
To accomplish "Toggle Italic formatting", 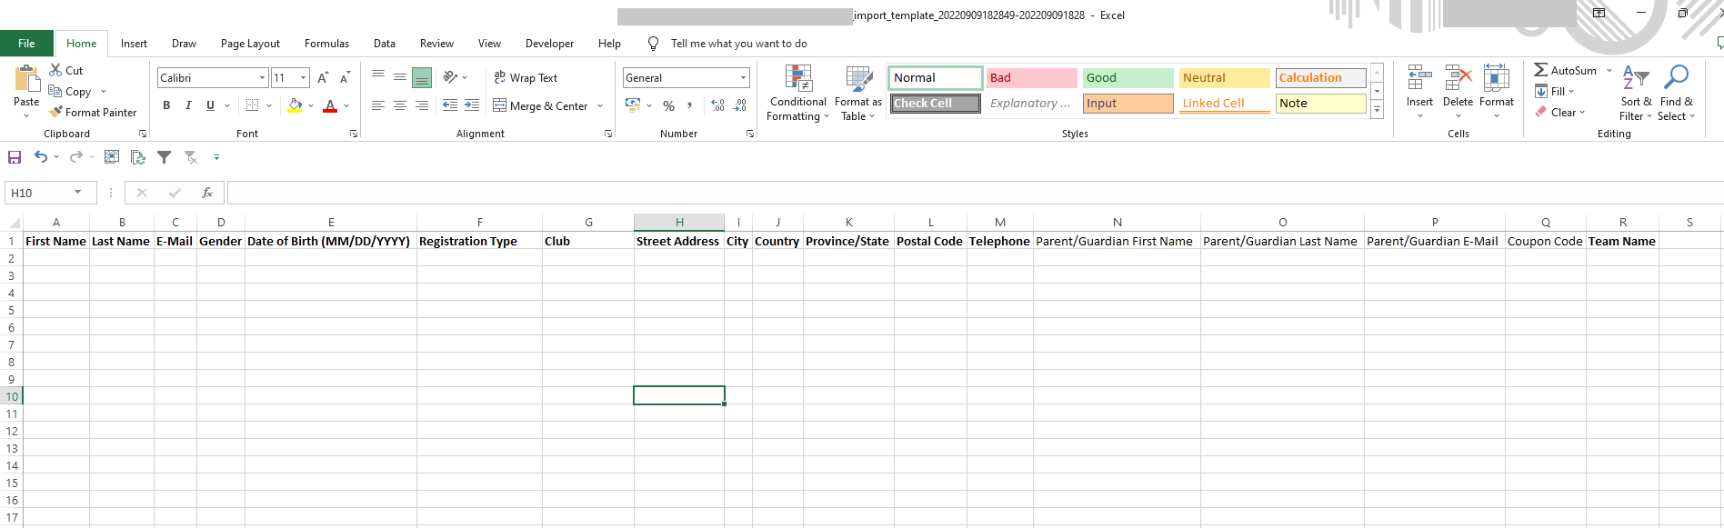I will coord(188,105).
